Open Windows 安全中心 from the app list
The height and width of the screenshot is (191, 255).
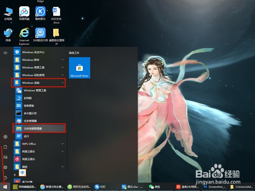(x=40, y=52)
